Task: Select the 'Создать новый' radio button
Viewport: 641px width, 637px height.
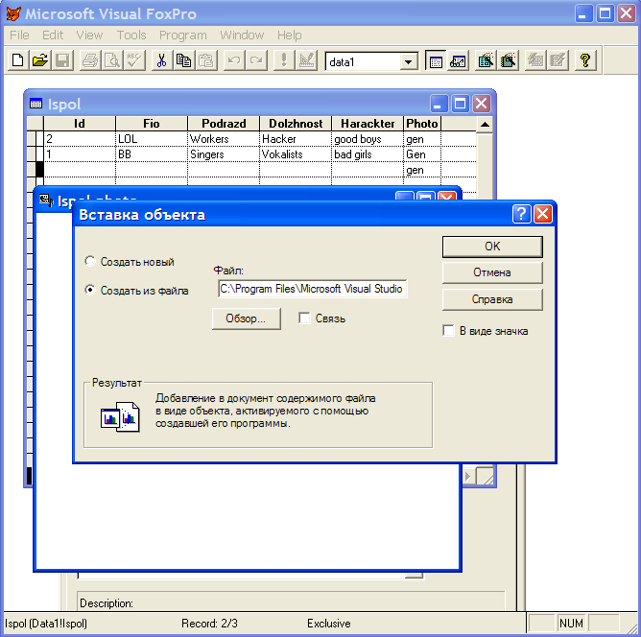Action: coord(90,261)
